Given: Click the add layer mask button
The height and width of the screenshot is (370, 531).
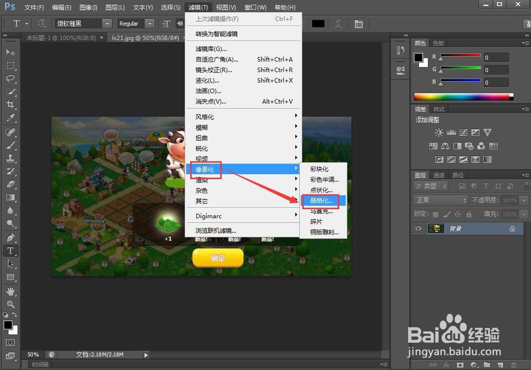Looking at the screenshot, I should point(460,365).
